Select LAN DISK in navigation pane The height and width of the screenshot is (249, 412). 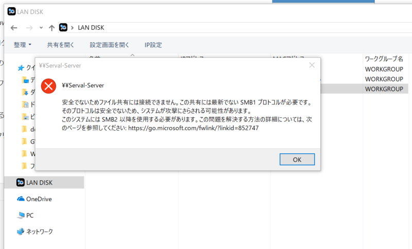pos(44,182)
